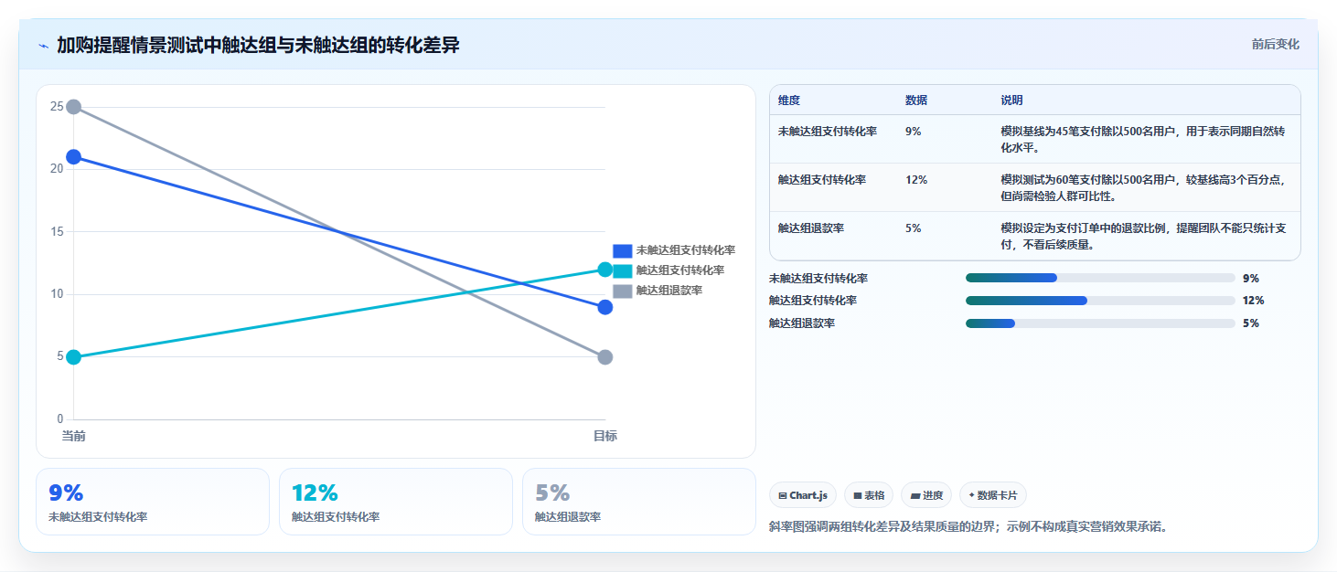The height and width of the screenshot is (572, 1337).
Task: Click legend text 触达组支付转化率
Action: (x=680, y=270)
